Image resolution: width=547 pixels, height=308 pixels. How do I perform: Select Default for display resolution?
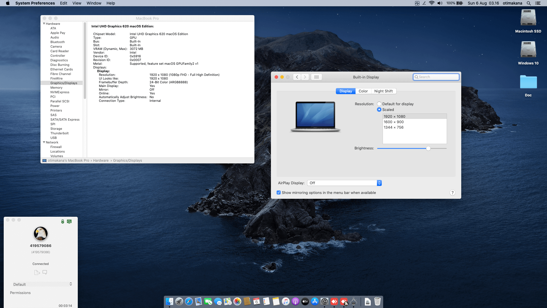point(379,104)
